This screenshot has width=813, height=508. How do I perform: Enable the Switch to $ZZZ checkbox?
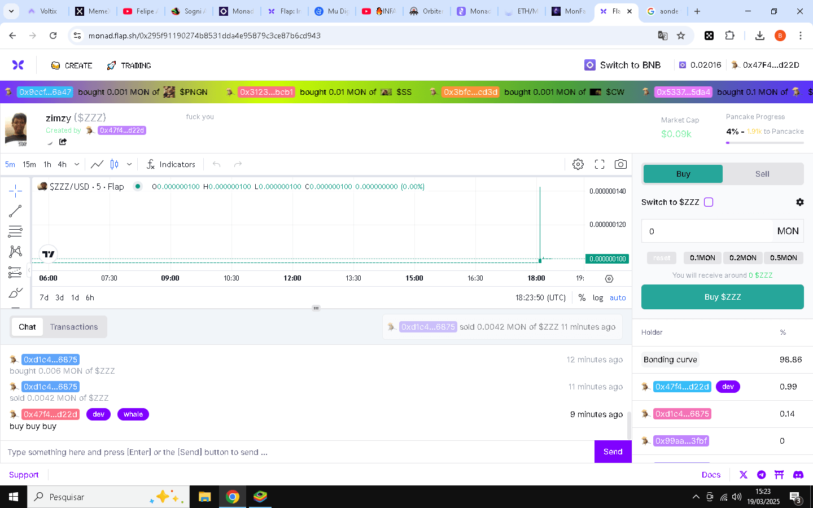(709, 202)
